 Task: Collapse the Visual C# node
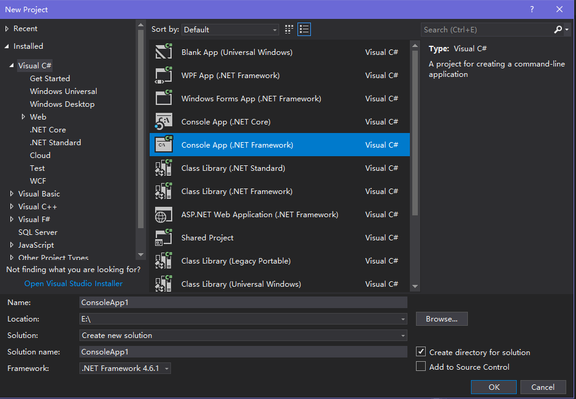(12, 65)
